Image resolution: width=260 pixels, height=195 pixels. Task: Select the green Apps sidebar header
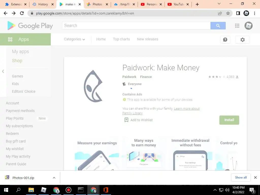pyautogui.click(x=25, y=39)
